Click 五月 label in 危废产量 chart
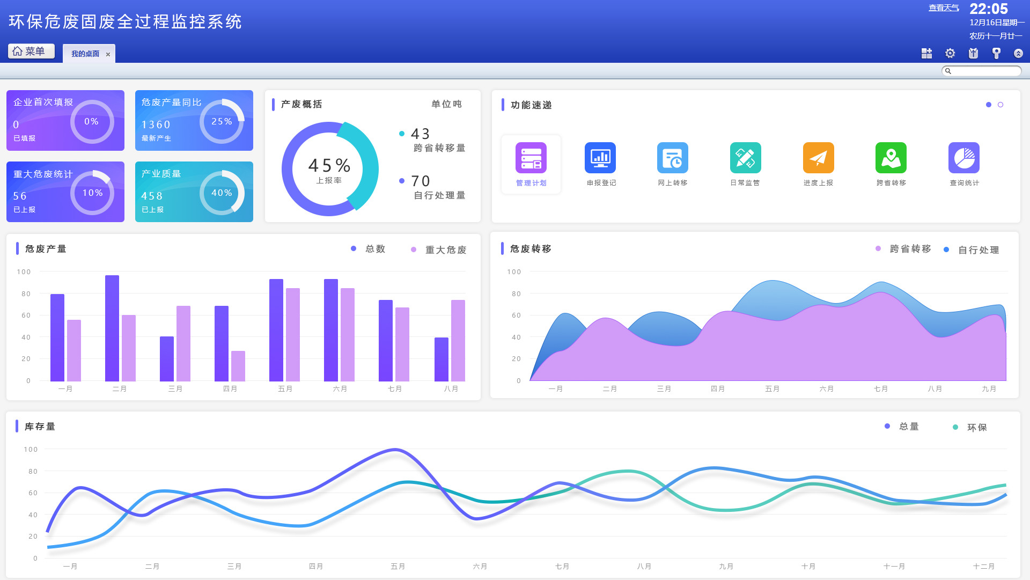 pos(285,388)
